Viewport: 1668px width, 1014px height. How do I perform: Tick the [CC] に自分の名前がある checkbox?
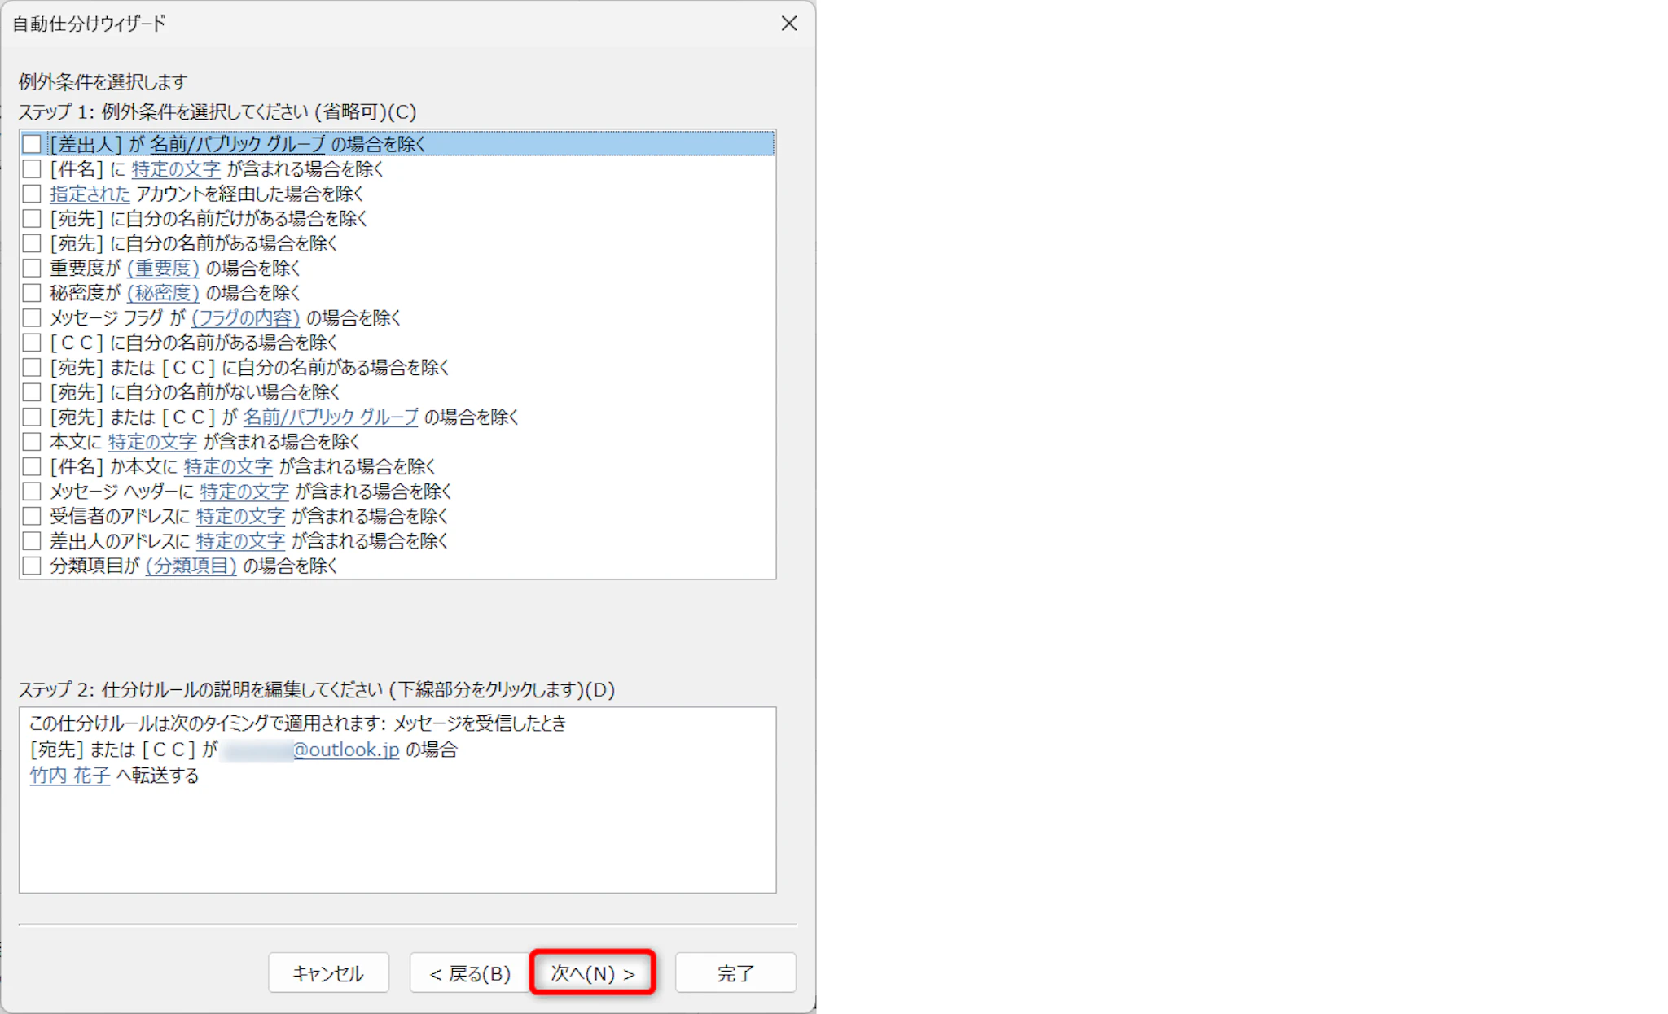[x=32, y=343]
